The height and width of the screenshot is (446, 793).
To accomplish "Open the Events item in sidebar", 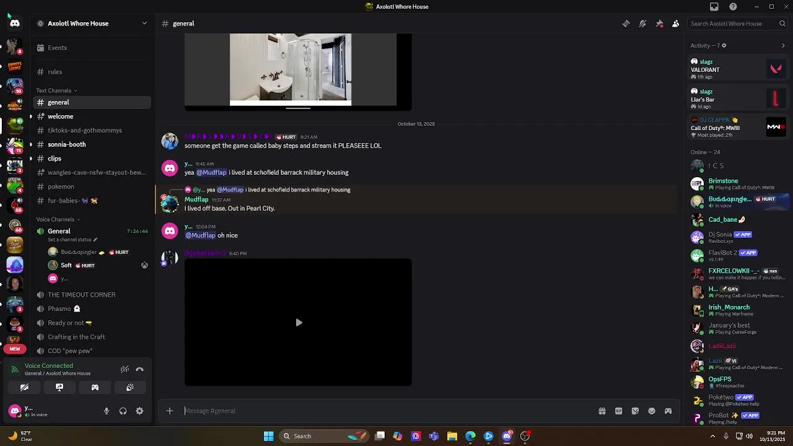I will coord(92,48).
